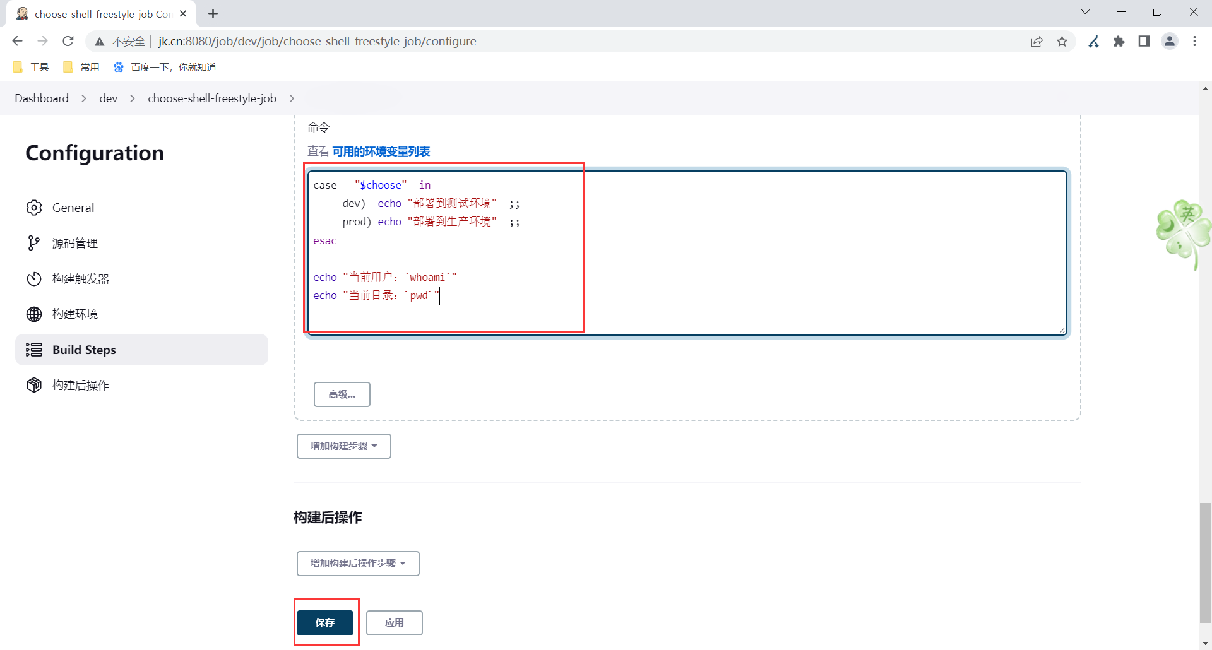
Task: Click the 'esac' line in script
Action: click(x=325, y=240)
